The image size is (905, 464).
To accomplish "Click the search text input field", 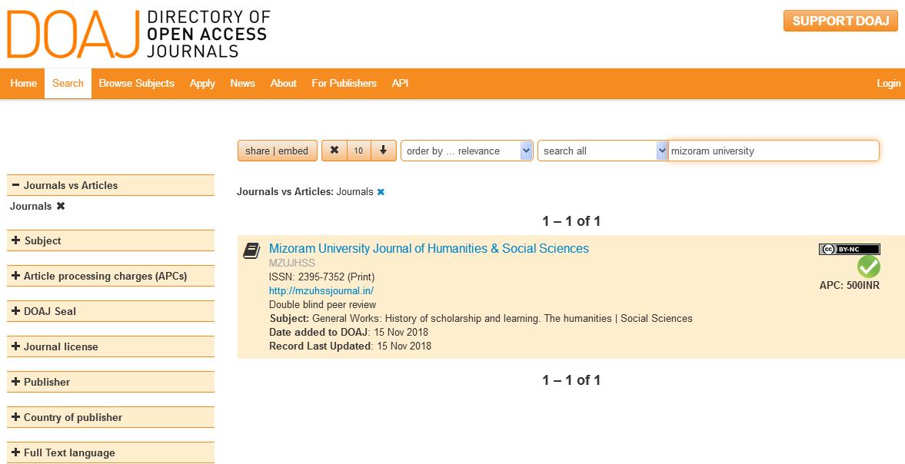I will [x=772, y=151].
